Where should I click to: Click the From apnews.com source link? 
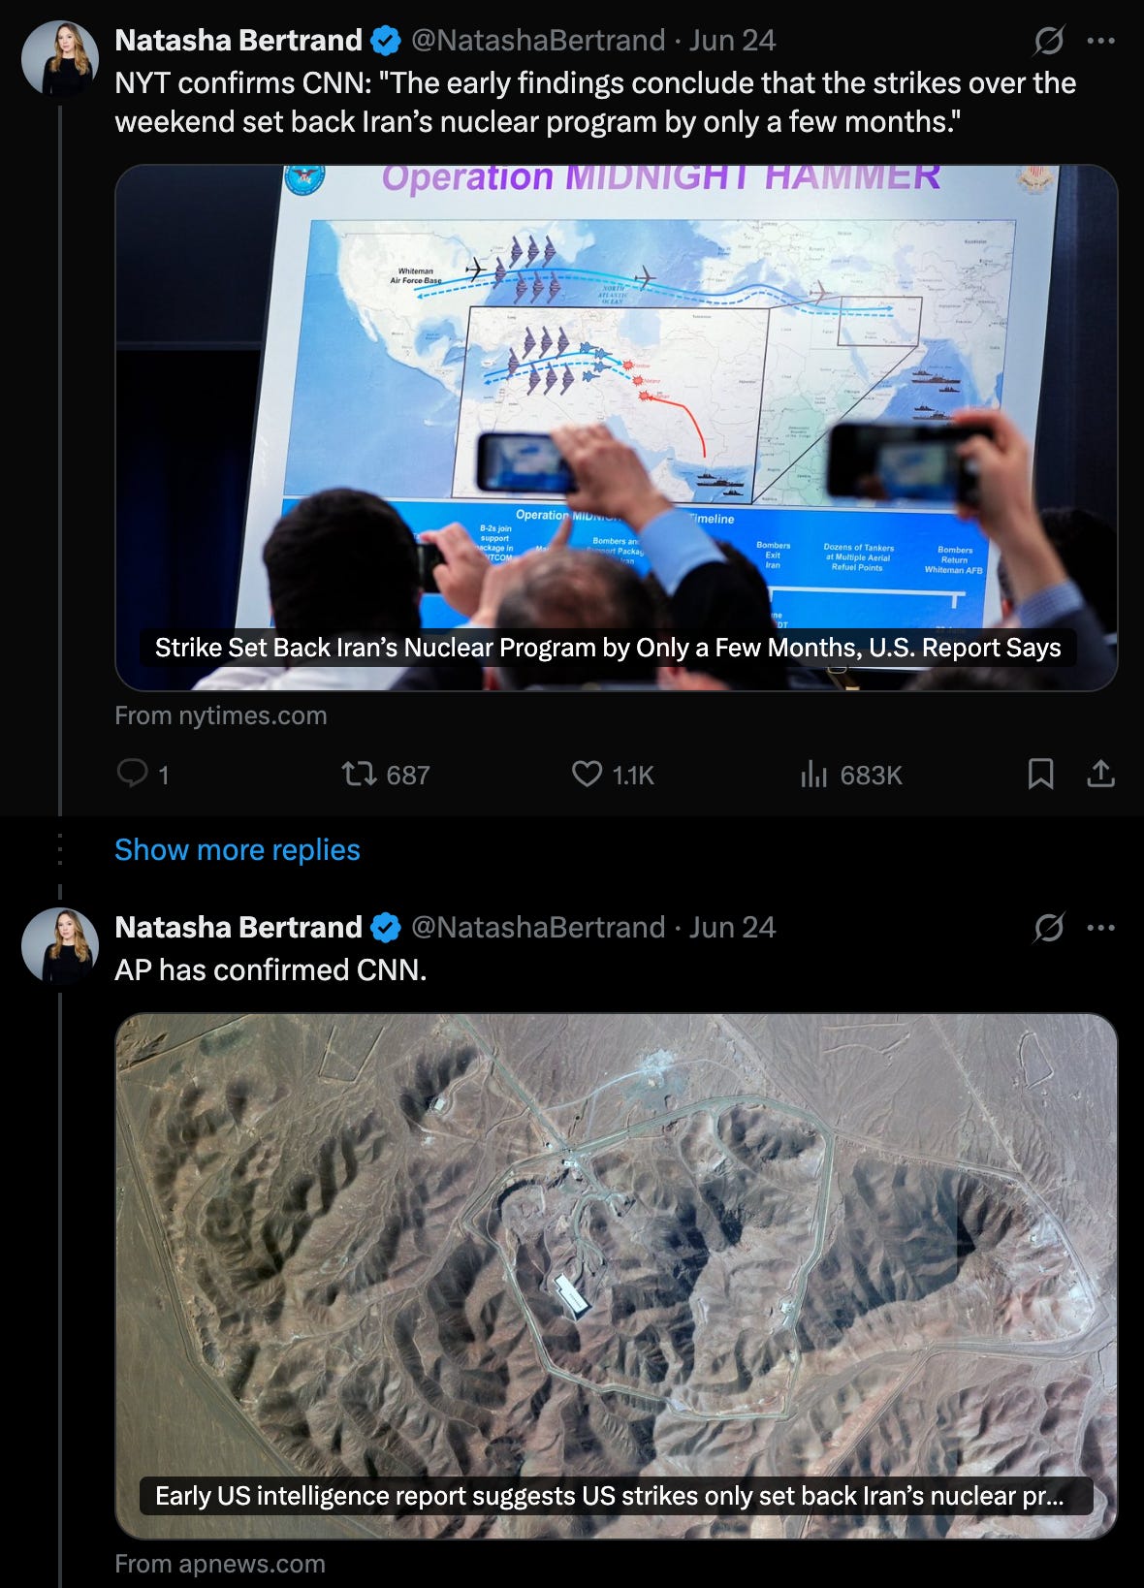(x=220, y=1564)
